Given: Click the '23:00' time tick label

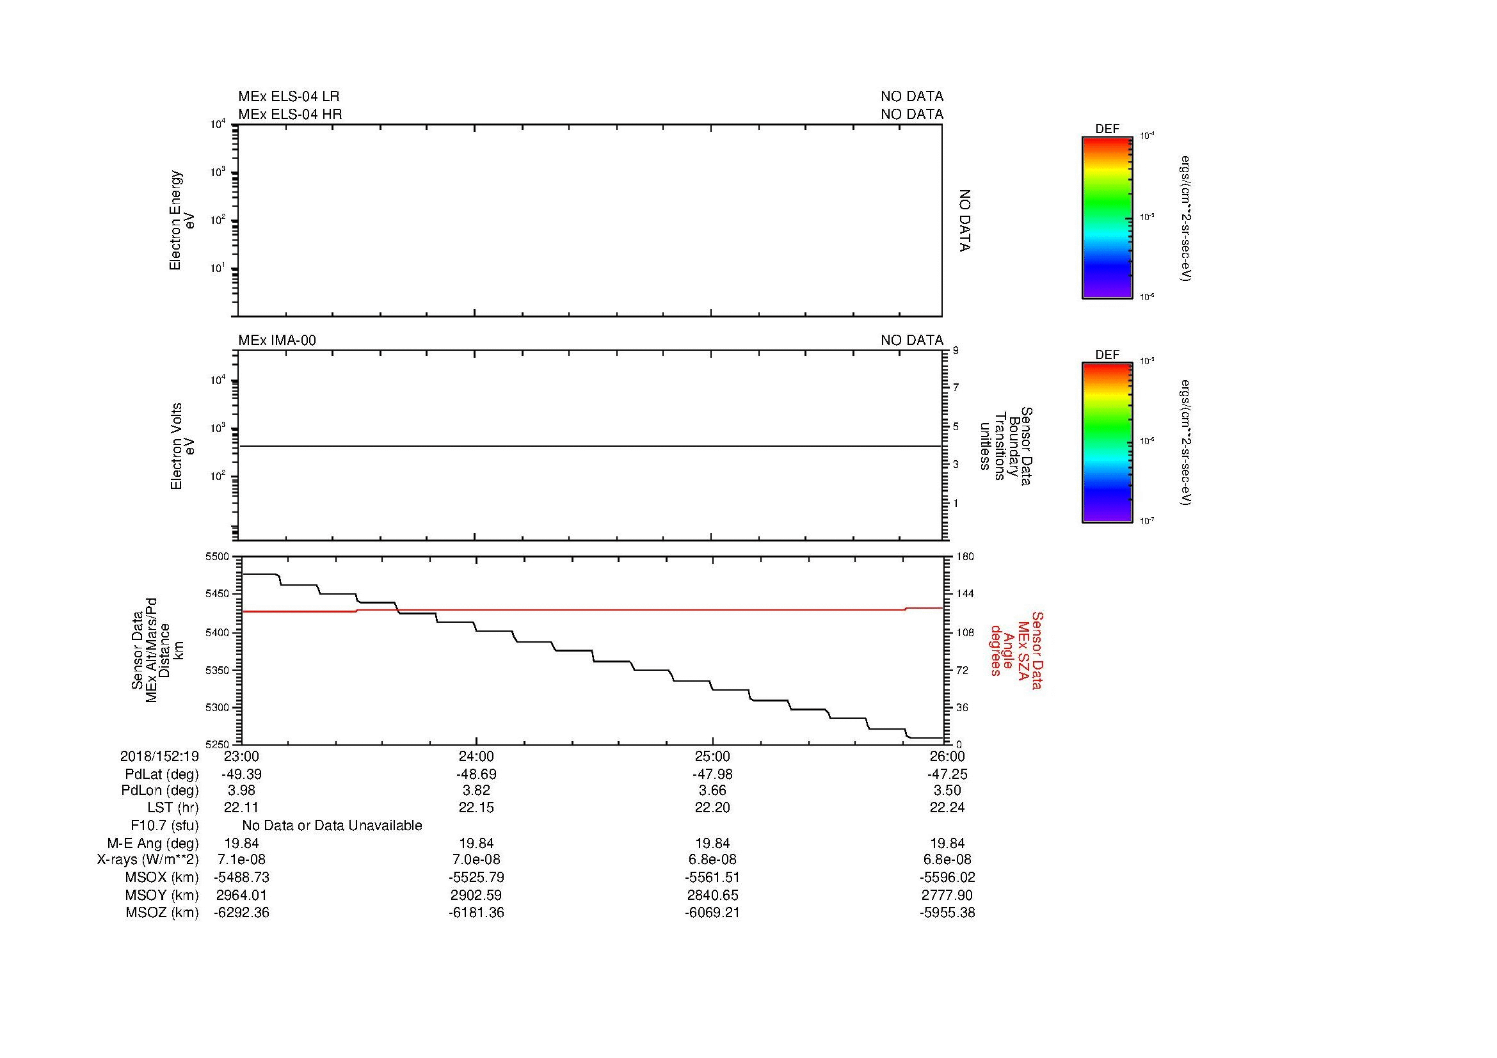Looking at the screenshot, I should coord(241,756).
